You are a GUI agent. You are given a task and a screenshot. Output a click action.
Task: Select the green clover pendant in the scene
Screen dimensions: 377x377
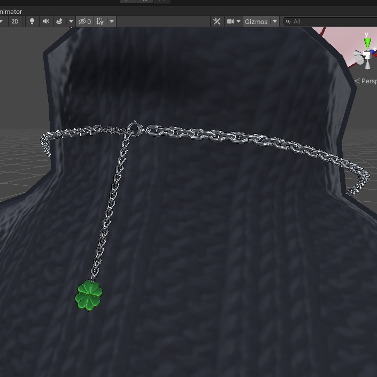pyautogui.click(x=89, y=295)
